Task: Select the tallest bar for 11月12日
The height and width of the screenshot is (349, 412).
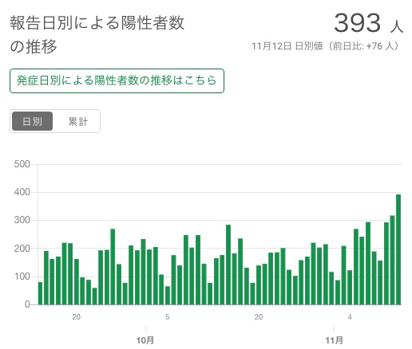Action: (398, 249)
